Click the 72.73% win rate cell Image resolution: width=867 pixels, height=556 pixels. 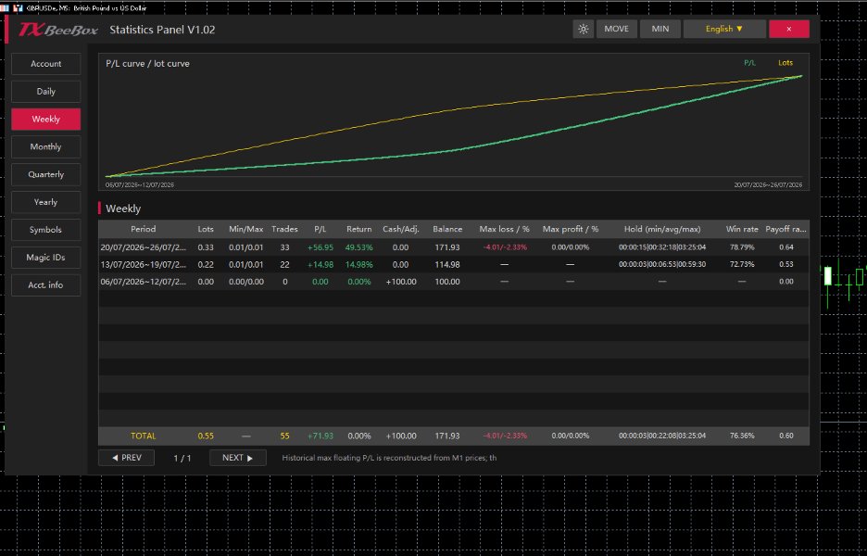[x=742, y=264]
